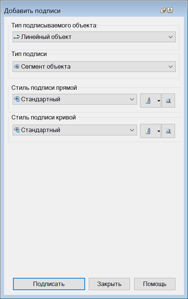Screen dimensions: 188x299
Task: Click the Закрыть button
Action: click(x=109, y=284)
